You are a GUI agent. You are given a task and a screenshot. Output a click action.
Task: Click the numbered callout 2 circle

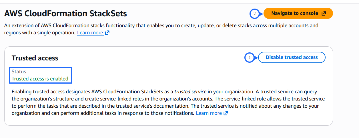coord(255,13)
